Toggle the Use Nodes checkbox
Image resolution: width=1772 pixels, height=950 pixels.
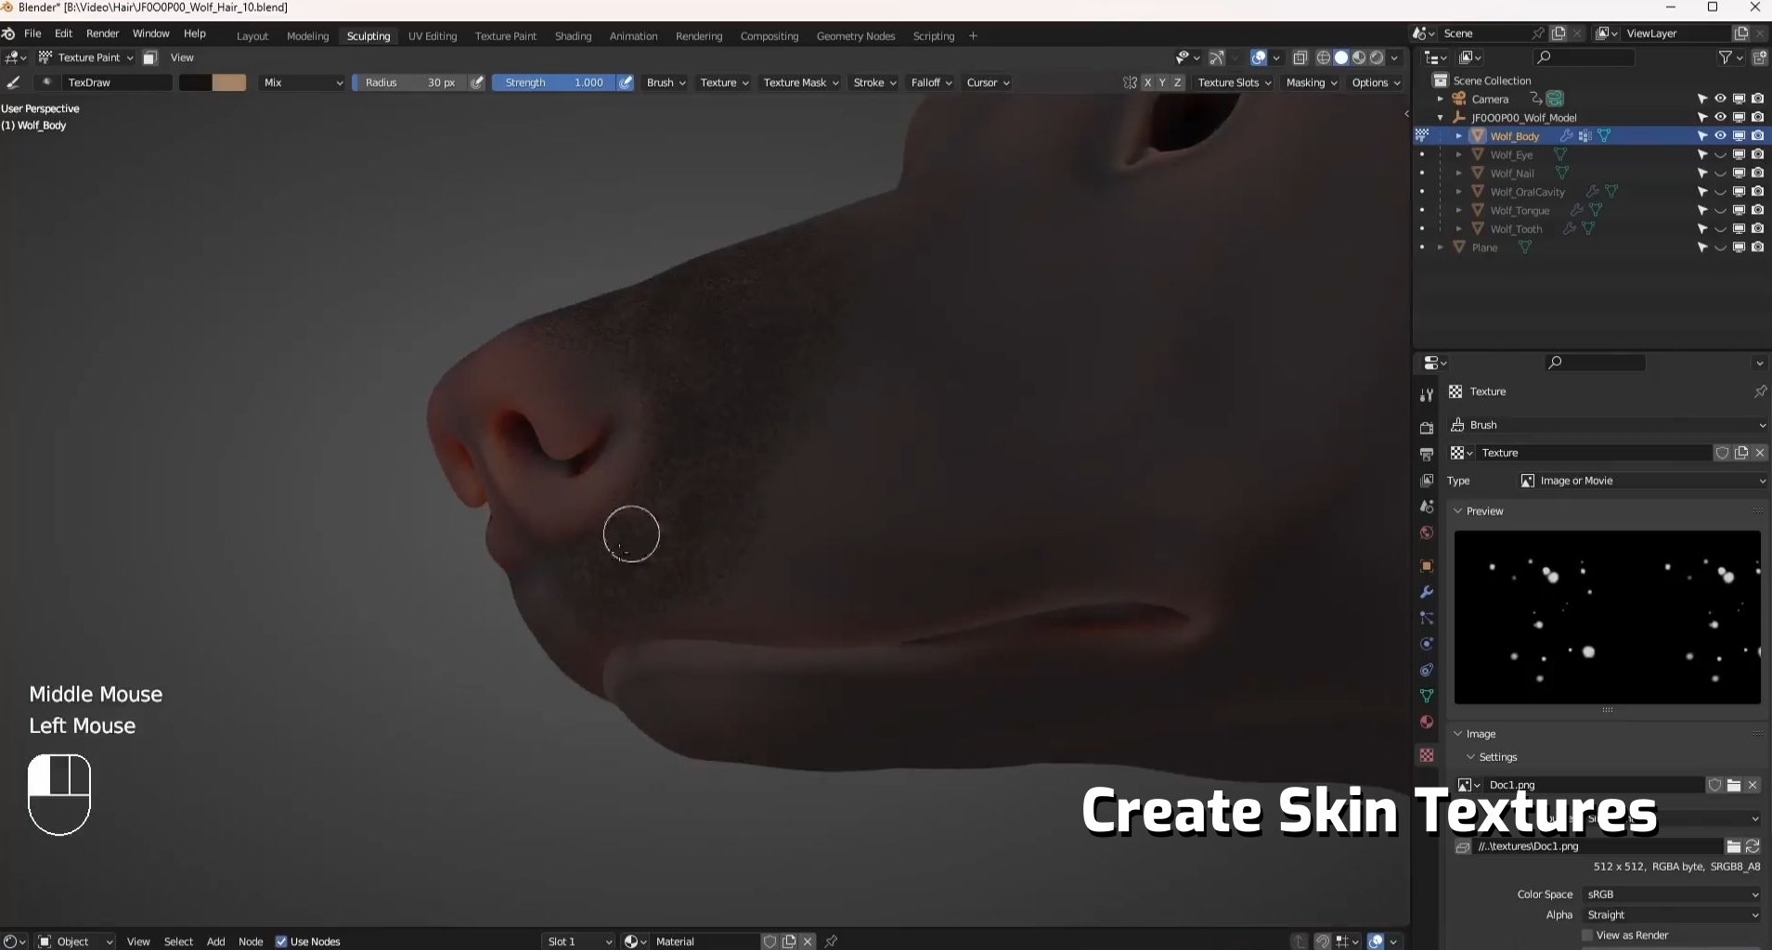click(x=281, y=942)
